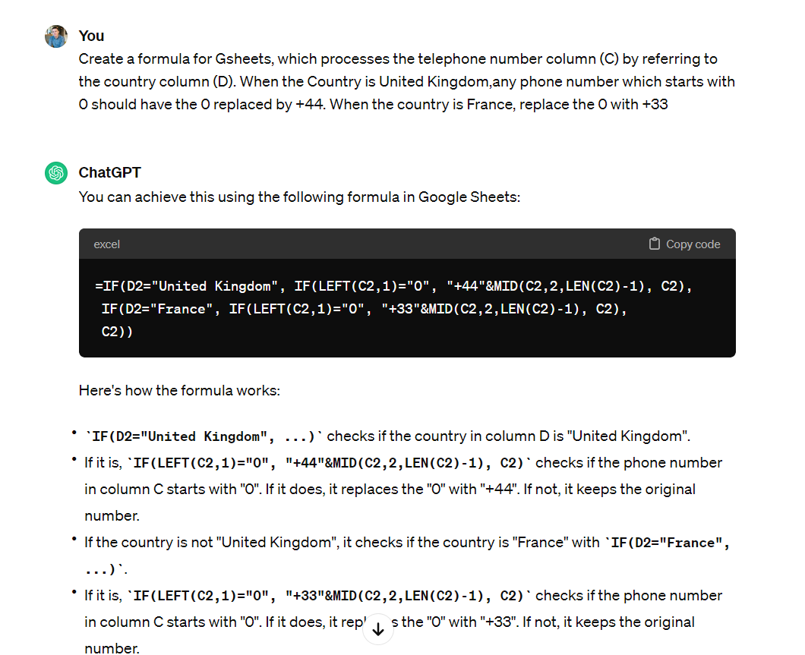
Task: Click the clipboard icon beside Copy code
Action: [654, 244]
